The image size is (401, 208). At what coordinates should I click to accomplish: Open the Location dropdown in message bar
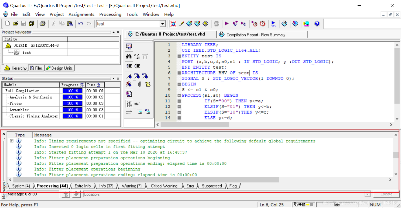point(367,194)
